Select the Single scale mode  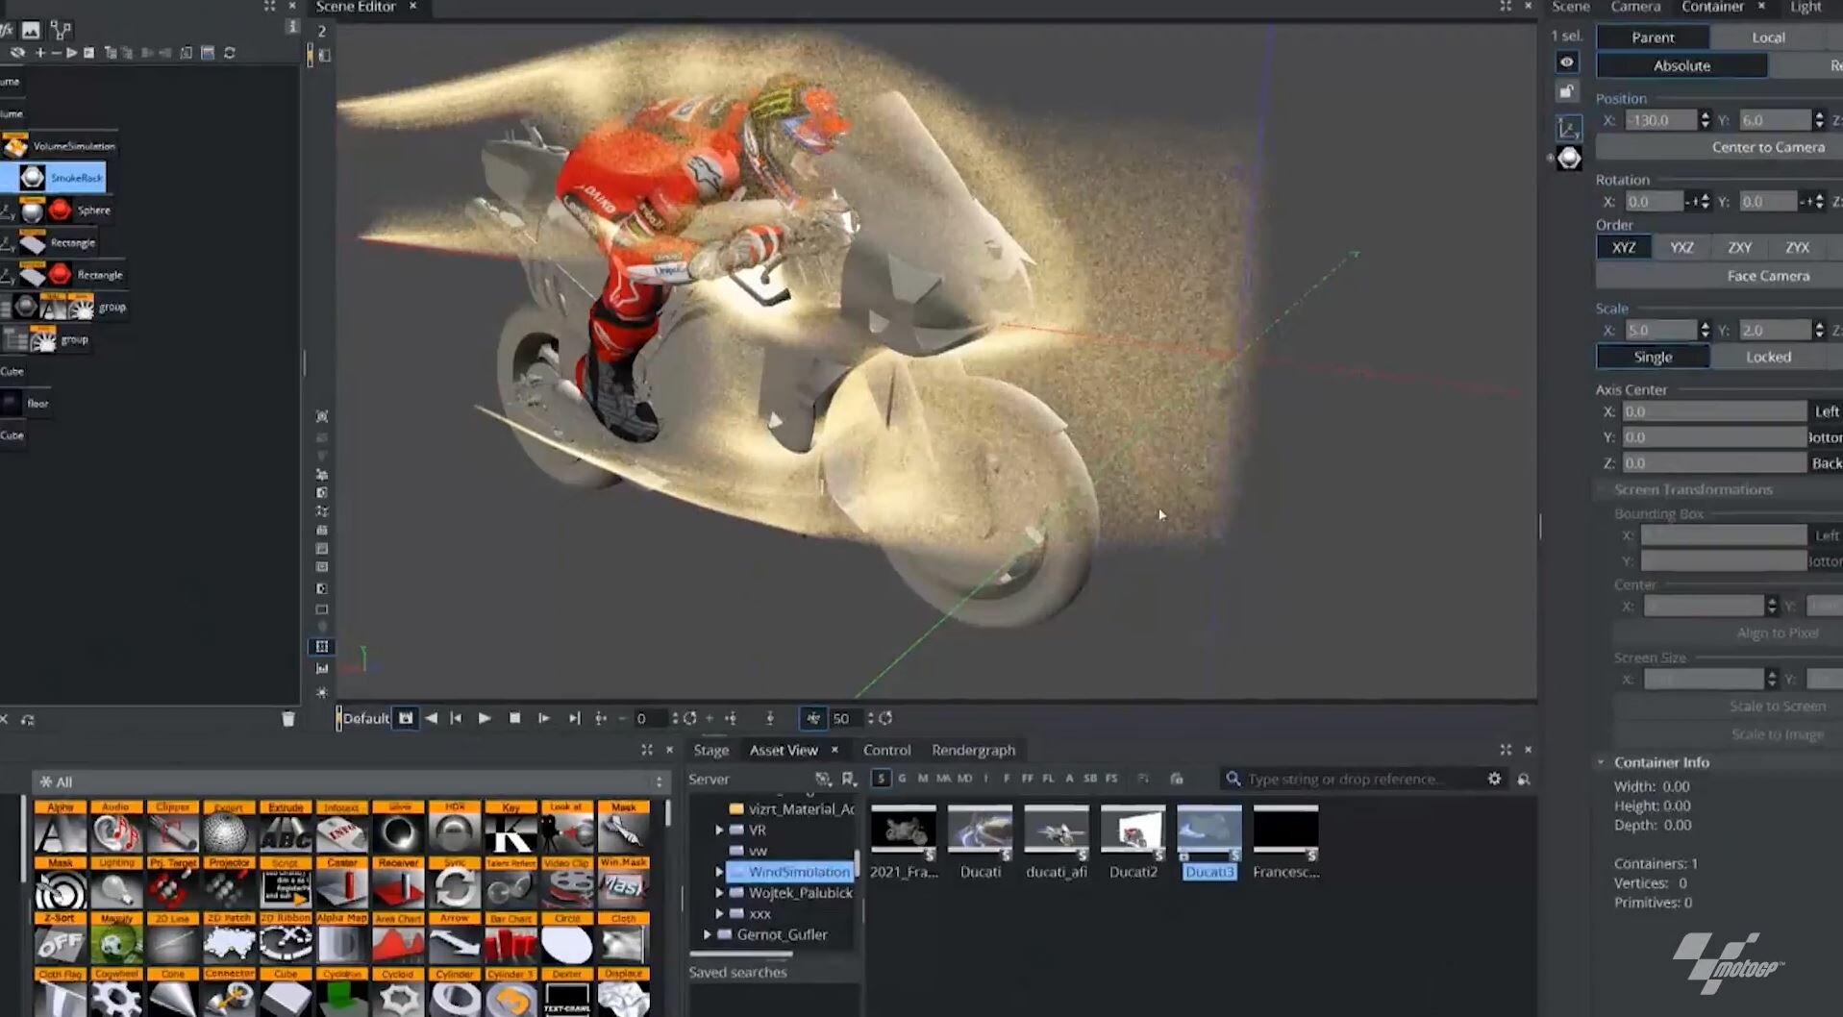pos(1653,357)
